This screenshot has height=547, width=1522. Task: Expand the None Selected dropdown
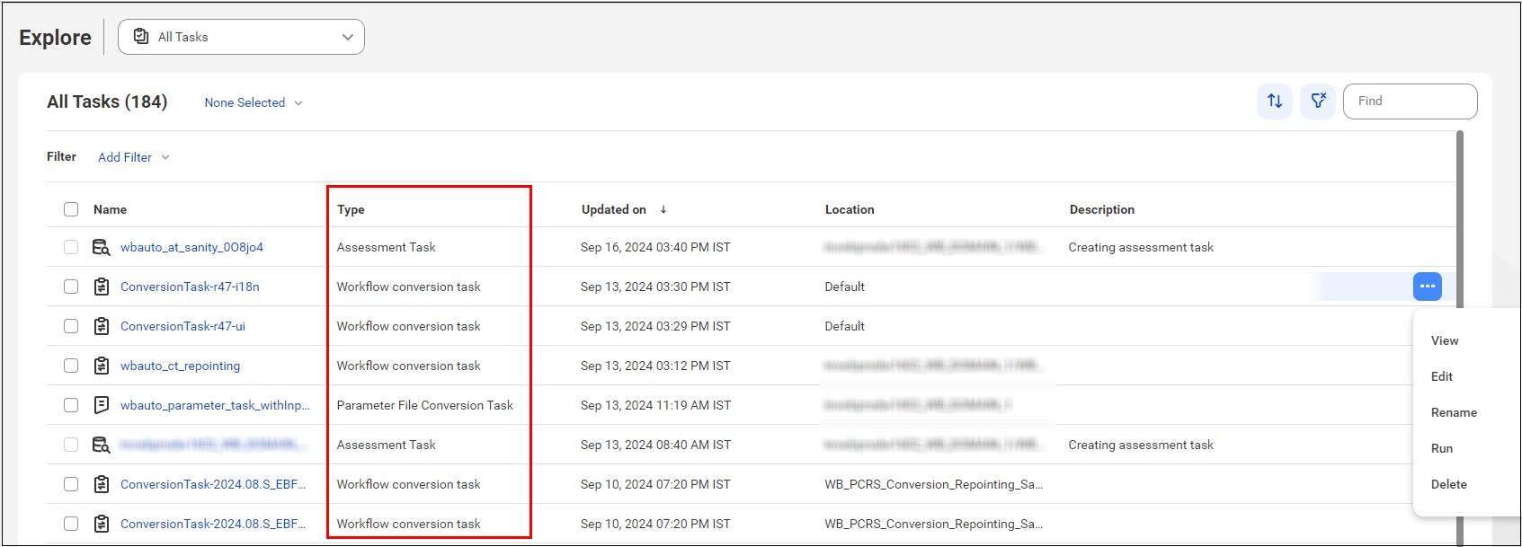tap(254, 102)
